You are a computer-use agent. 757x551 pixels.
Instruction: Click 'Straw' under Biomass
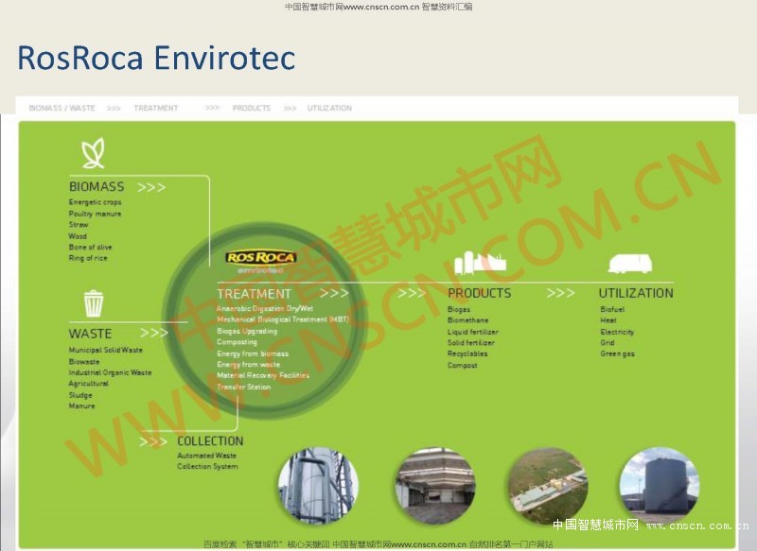[x=79, y=225]
